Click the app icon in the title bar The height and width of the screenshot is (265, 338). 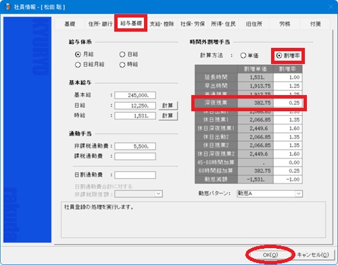pos(8,7)
